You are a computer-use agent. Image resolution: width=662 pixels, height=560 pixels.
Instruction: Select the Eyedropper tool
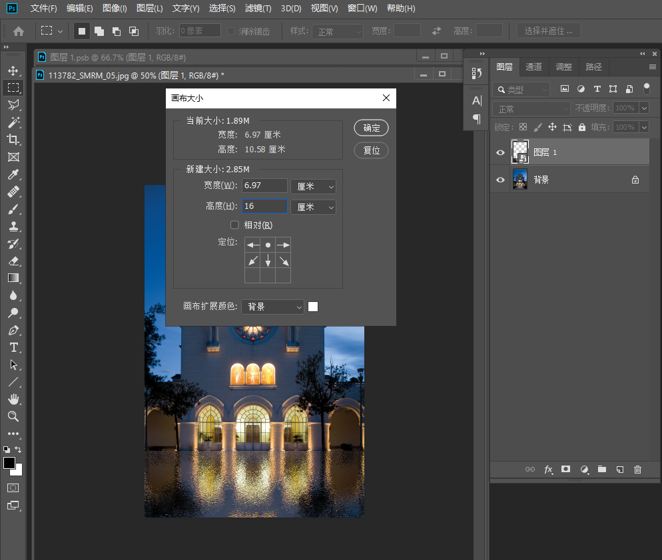(13, 174)
